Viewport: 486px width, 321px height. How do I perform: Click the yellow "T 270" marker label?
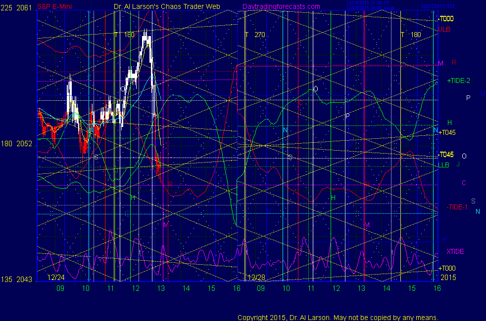tap(255, 35)
